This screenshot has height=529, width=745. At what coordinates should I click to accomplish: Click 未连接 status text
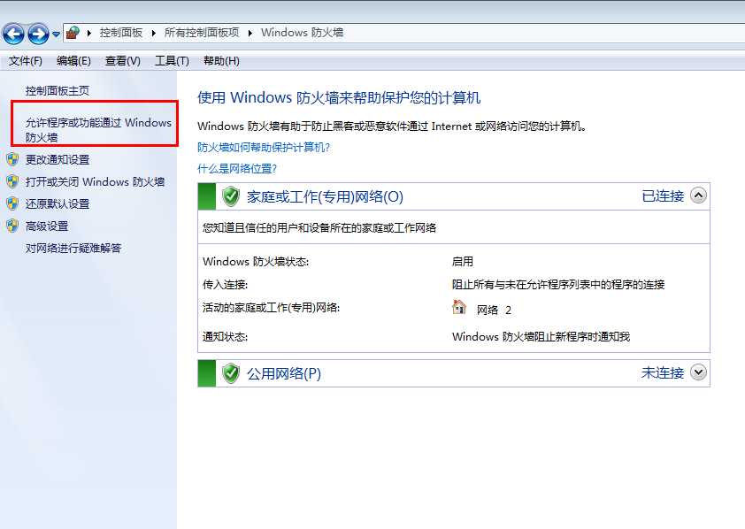663,372
